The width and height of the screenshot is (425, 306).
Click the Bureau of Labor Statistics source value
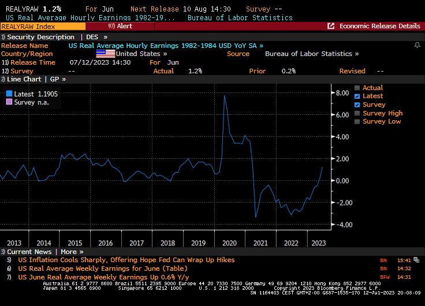point(308,54)
